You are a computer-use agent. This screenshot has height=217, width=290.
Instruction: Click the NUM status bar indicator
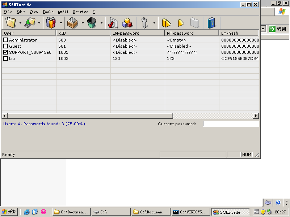247,155
